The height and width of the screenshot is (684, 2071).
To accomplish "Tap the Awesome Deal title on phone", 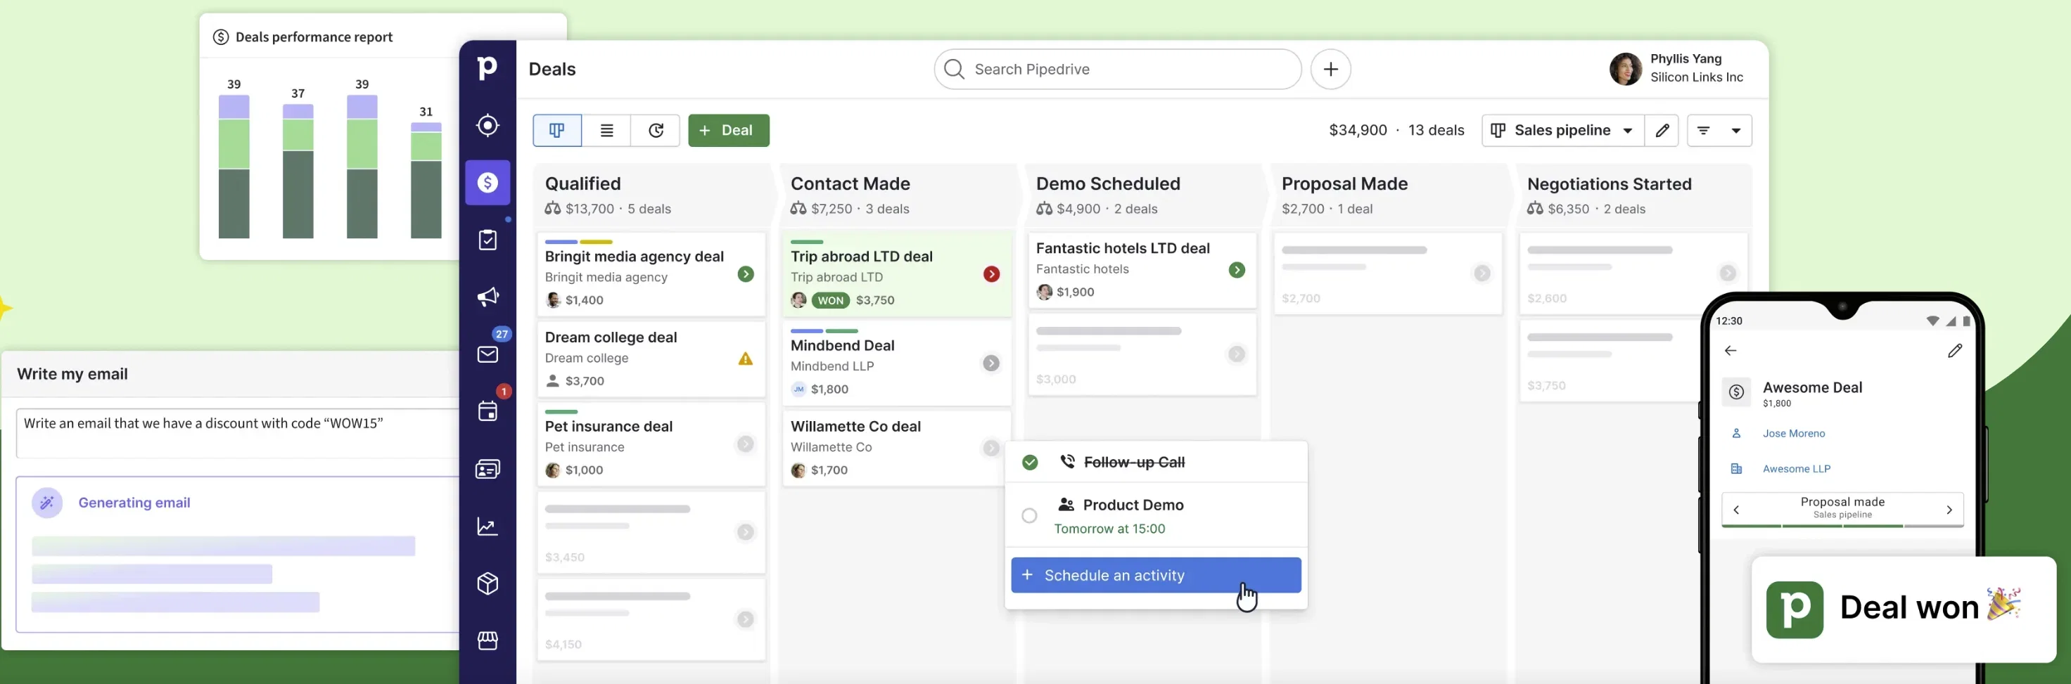I will coord(1812,387).
